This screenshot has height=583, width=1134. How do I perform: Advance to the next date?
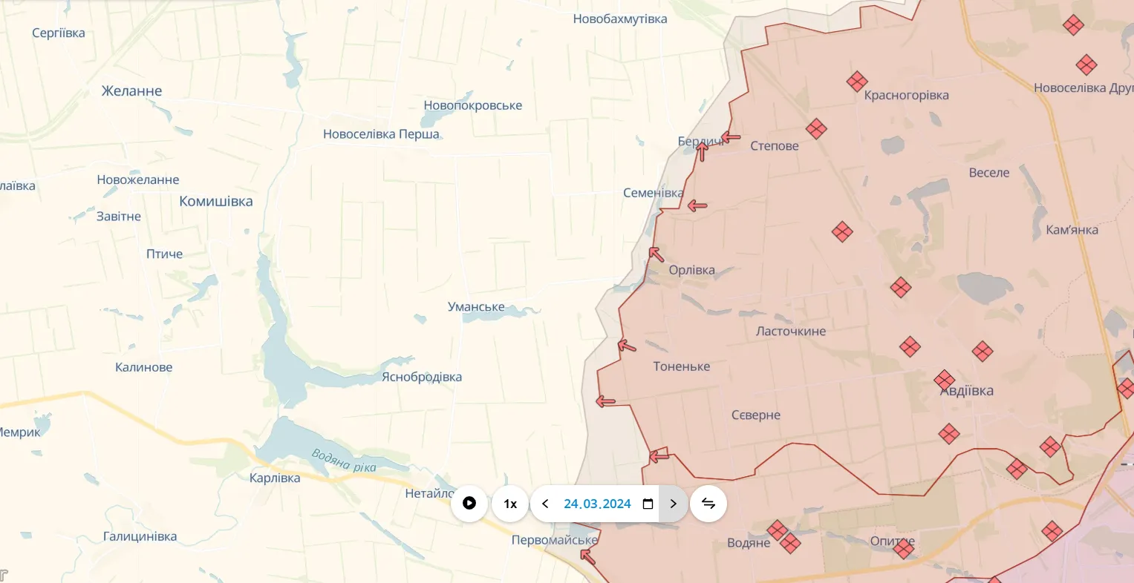click(x=673, y=504)
